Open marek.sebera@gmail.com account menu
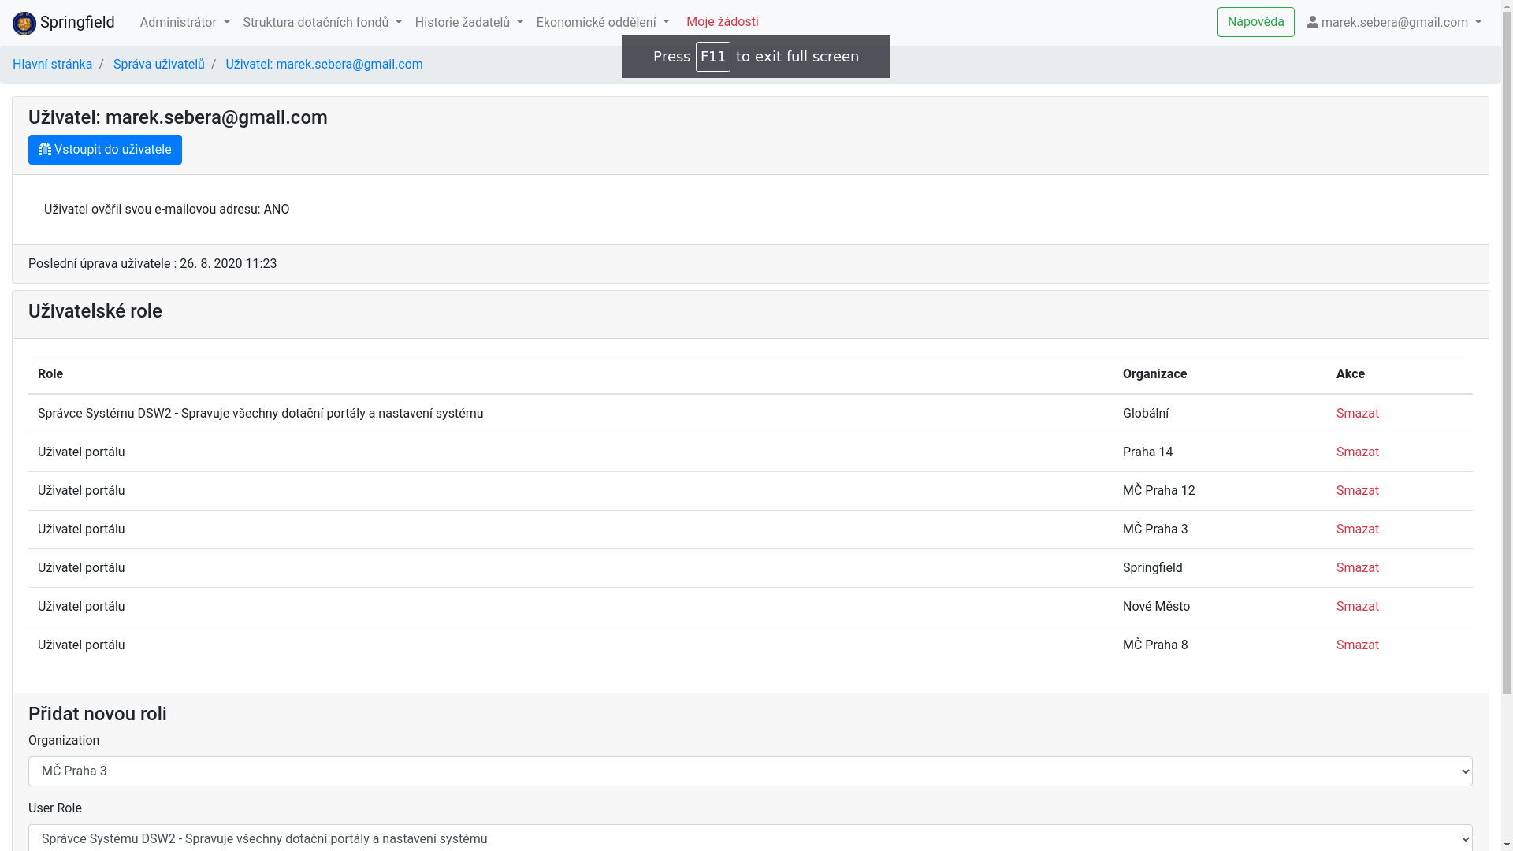The height and width of the screenshot is (851, 1513). (x=1401, y=23)
